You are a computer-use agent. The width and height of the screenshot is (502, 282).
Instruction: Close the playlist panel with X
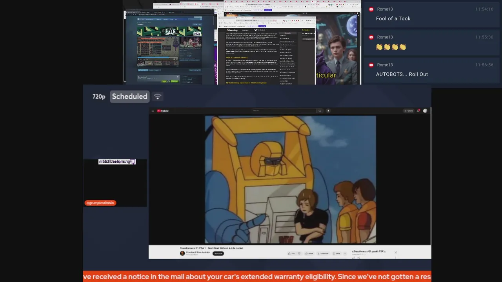396,252
